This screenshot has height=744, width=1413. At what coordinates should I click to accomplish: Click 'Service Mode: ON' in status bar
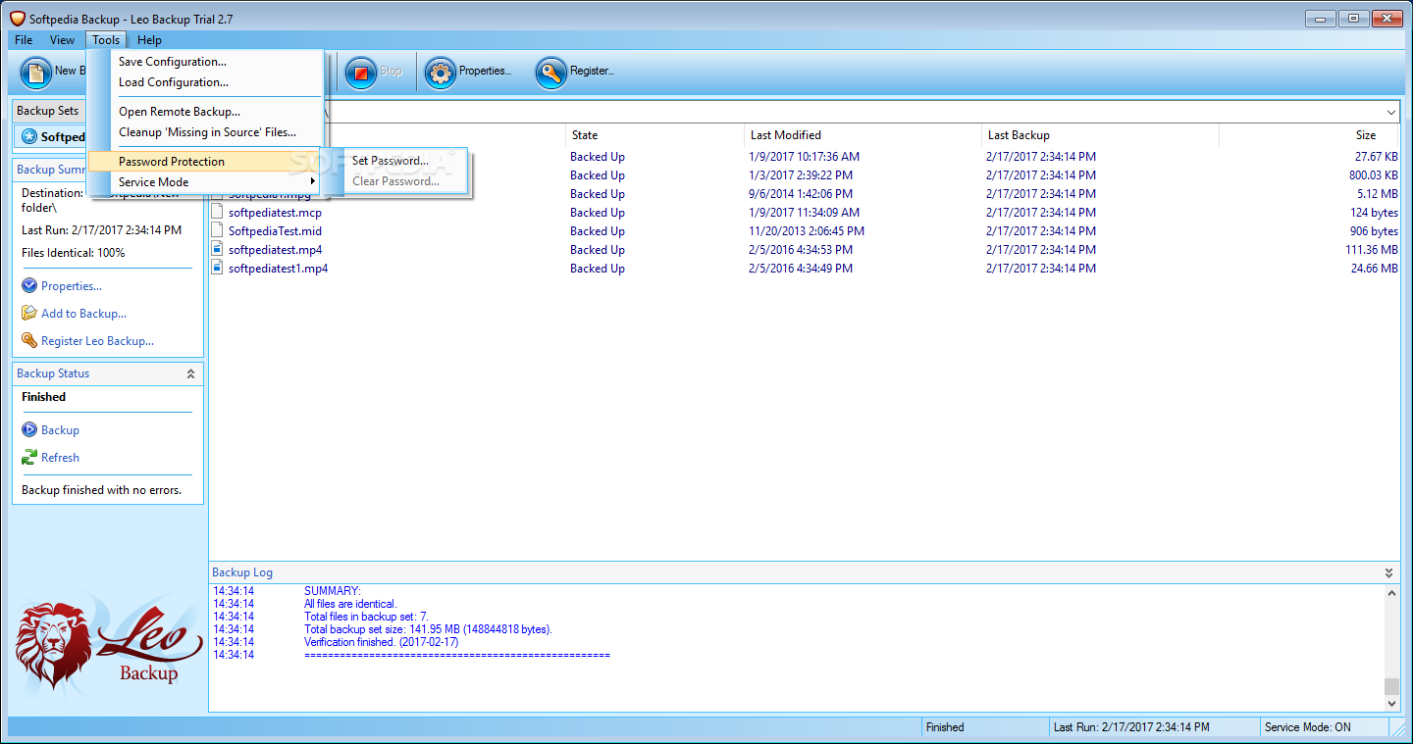click(1308, 727)
